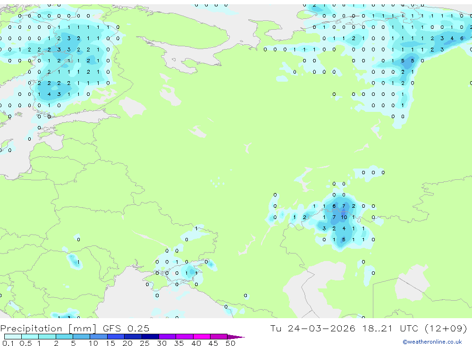The image size is (472, 346).
Task: Click the '50' legend scale label
Action: [230, 343]
